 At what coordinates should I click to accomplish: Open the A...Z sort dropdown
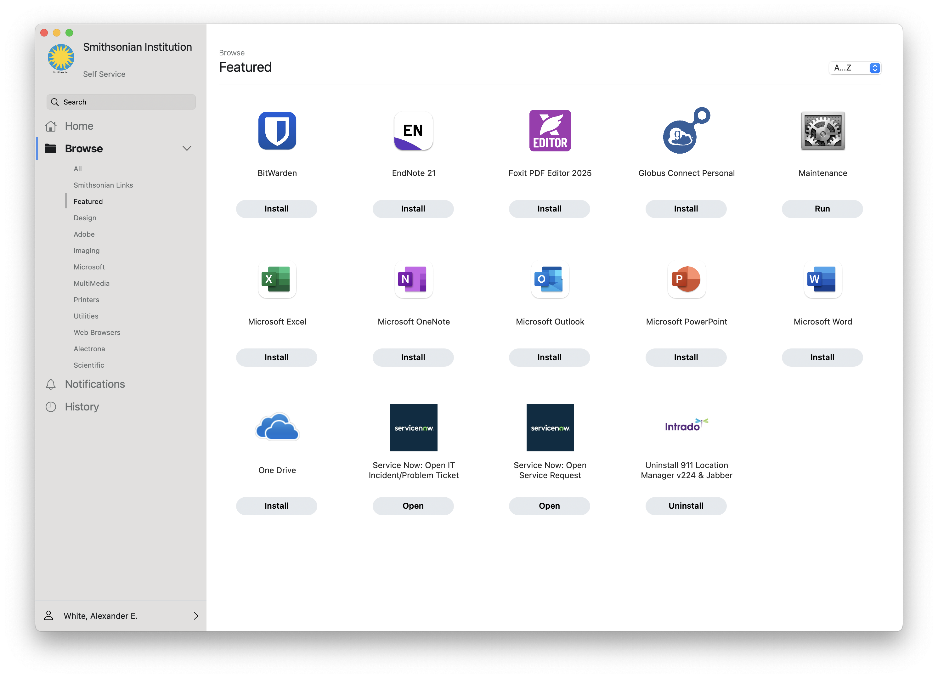click(x=855, y=68)
